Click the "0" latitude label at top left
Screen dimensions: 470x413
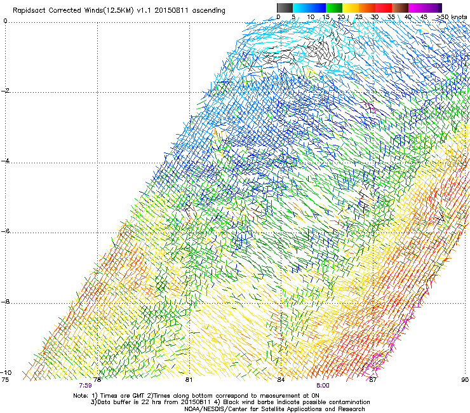click(5, 21)
